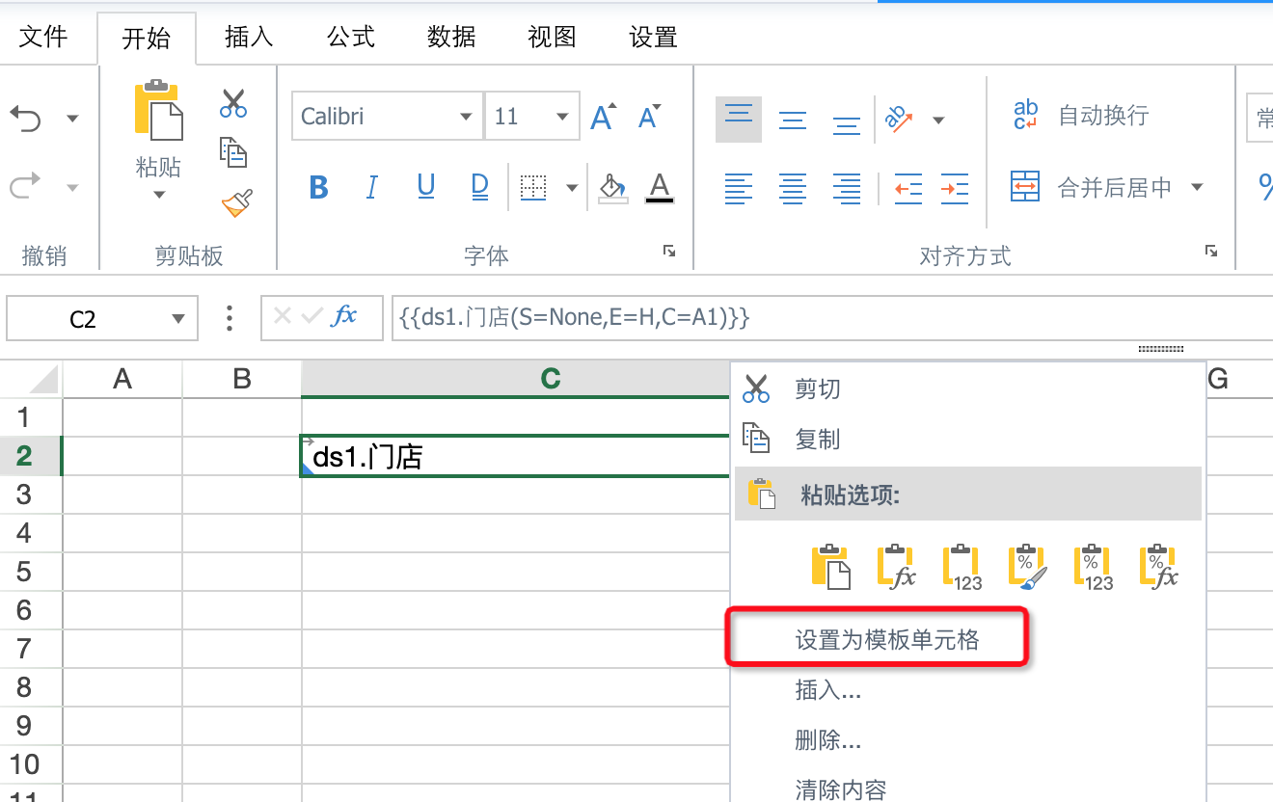
Task: Choose 设置为模板单元格 from context menu
Action: click(886, 640)
